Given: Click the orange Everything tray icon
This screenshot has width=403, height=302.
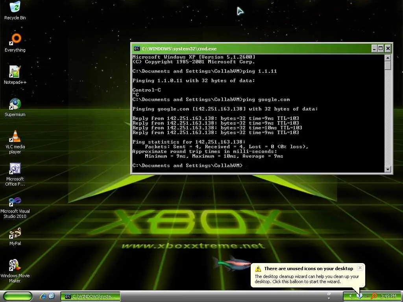Looking at the screenshot, I should tap(374, 296).
